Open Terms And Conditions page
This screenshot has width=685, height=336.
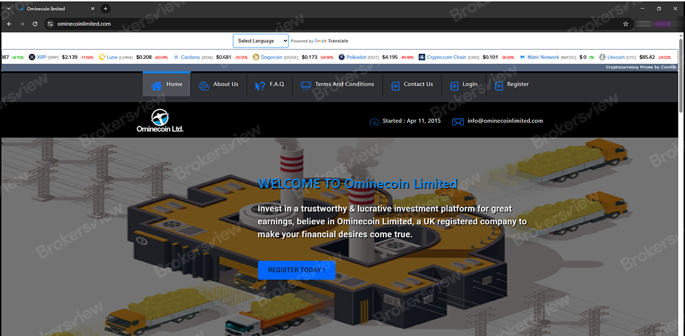345,84
